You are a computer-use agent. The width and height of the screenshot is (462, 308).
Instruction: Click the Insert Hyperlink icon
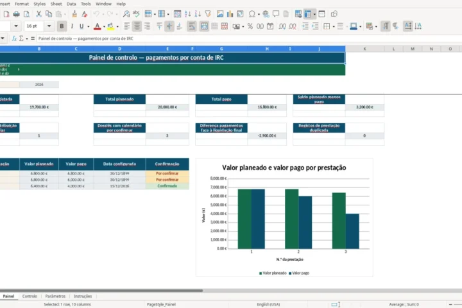[266, 14]
